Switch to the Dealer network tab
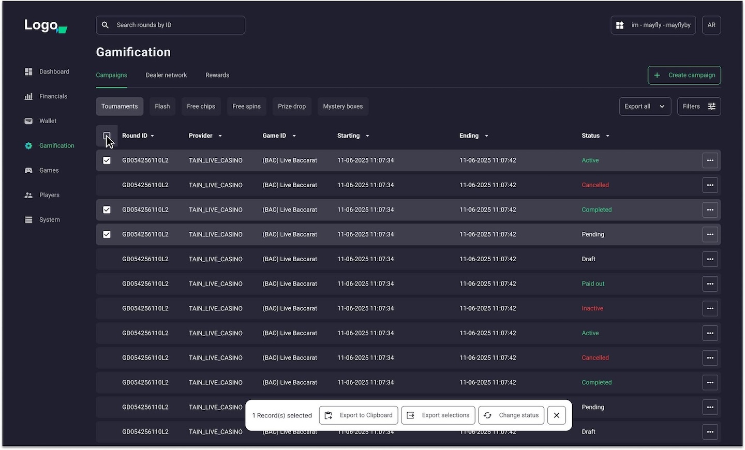The width and height of the screenshot is (745, 450). (x=166, y=76)
